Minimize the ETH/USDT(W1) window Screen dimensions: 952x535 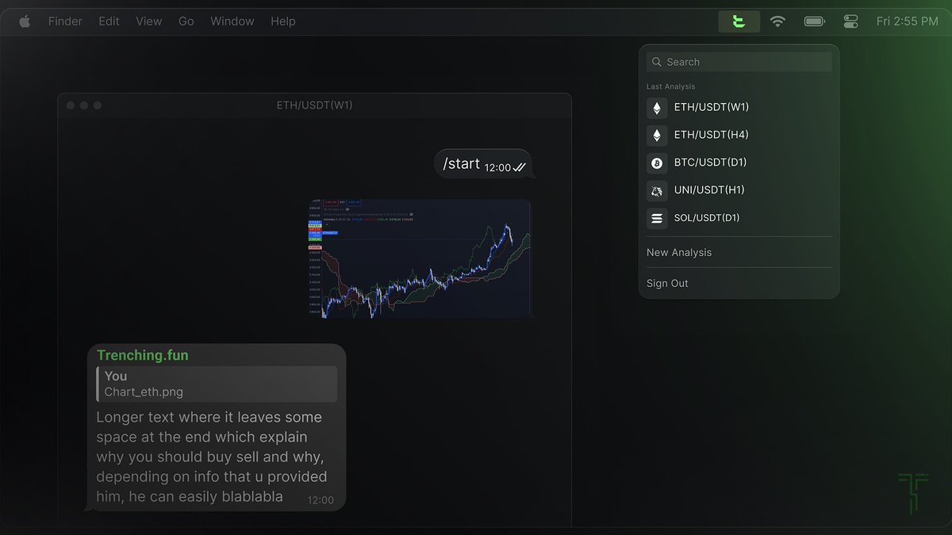84,105
